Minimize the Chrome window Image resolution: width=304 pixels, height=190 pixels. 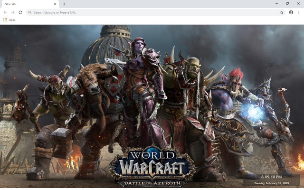[x=276, y=3]
